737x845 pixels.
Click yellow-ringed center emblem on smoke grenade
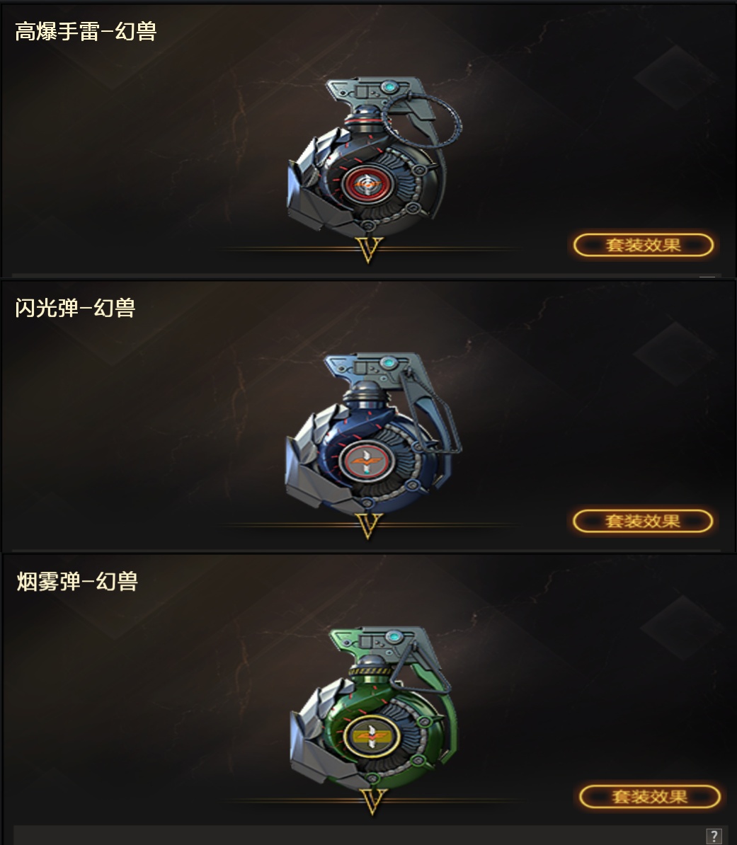[x=372, y=736]
